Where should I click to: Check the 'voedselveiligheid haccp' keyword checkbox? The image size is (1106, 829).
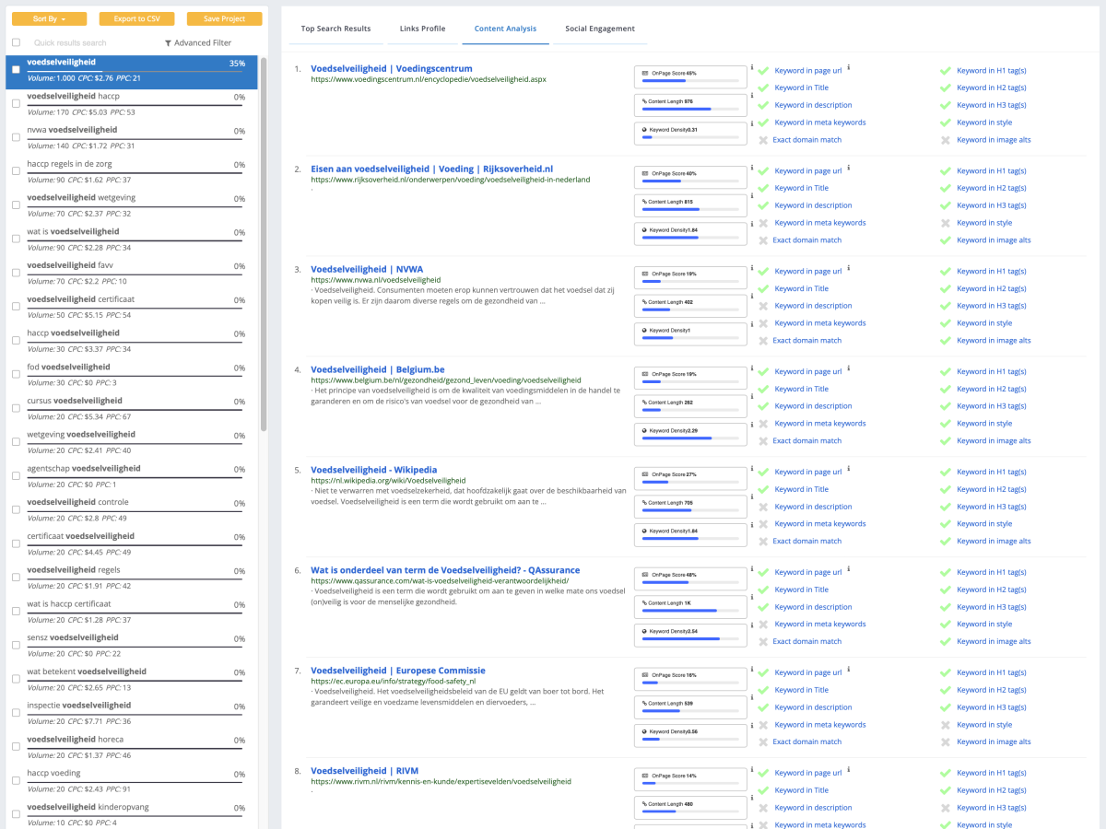tap(16, 103)
